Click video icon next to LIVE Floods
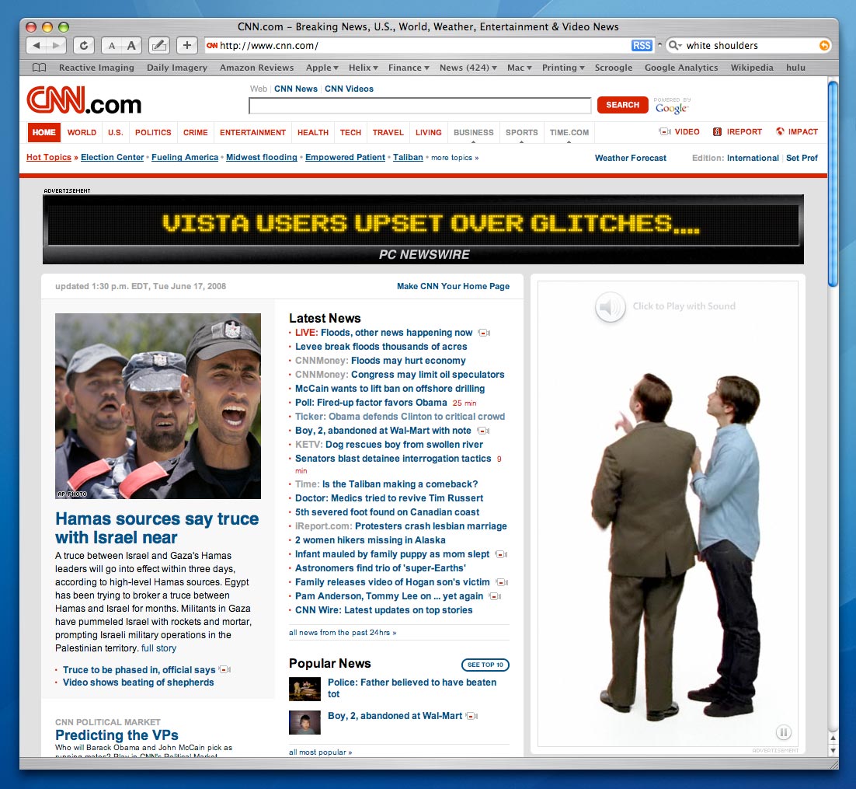Viewport: 856px width, 789px height. click(484, 333)
